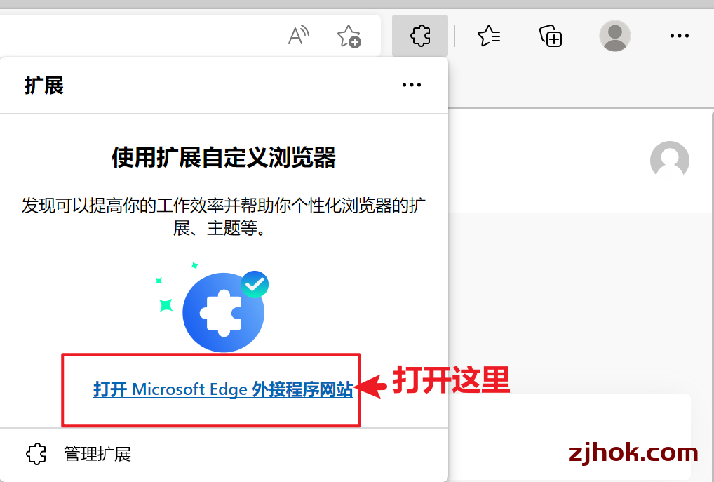This screenshot has height=482, width=714.
Task: Click the blue puzzle piece illustration
Action: point(223,312)
